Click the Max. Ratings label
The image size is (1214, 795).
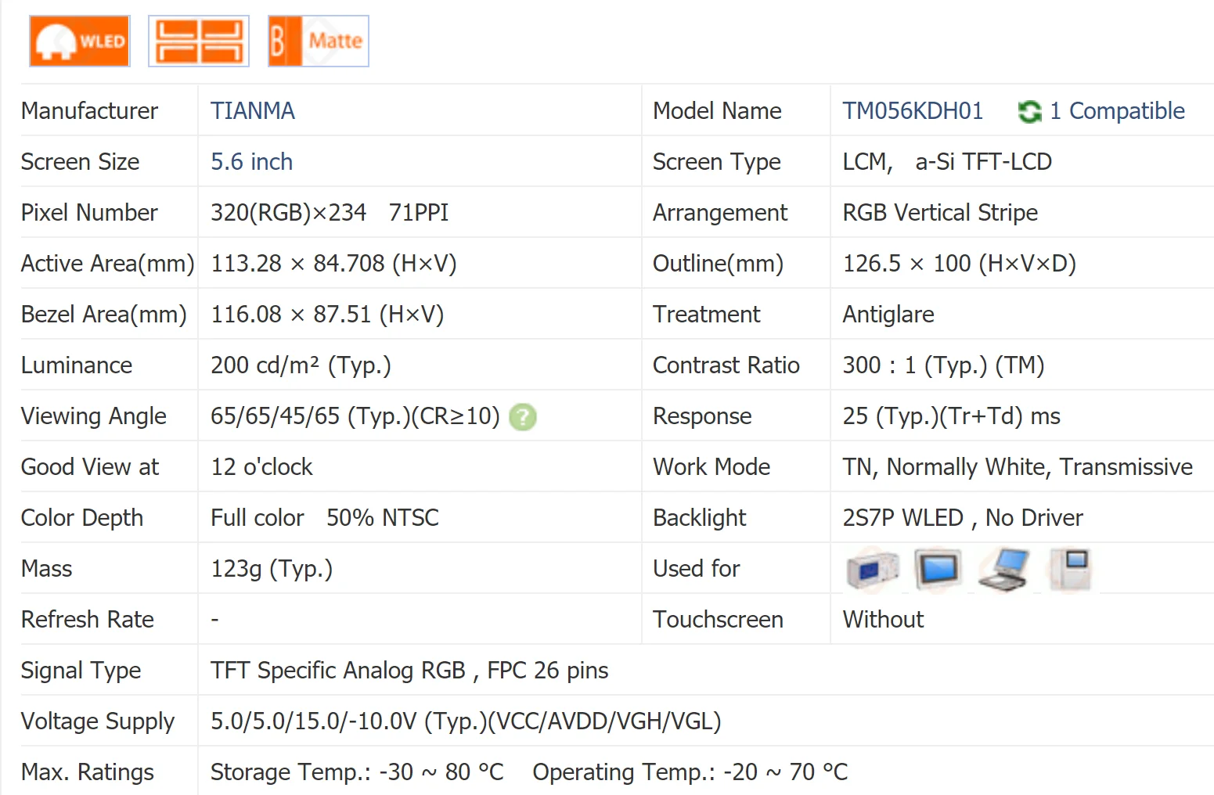tap(88, 772)
